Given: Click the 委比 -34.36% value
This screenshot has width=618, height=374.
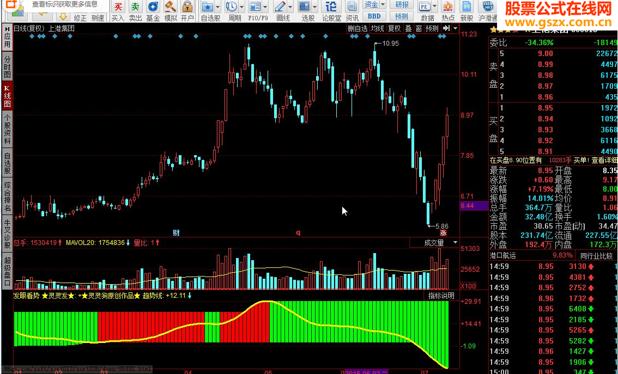Looking at the screenshot, I should (539, 42).
